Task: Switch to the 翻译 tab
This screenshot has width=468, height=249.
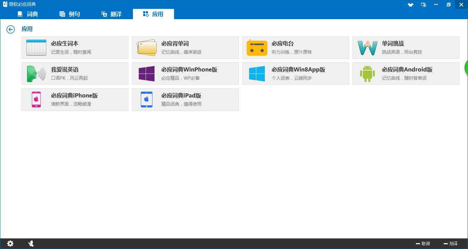Action: point(112,14)
